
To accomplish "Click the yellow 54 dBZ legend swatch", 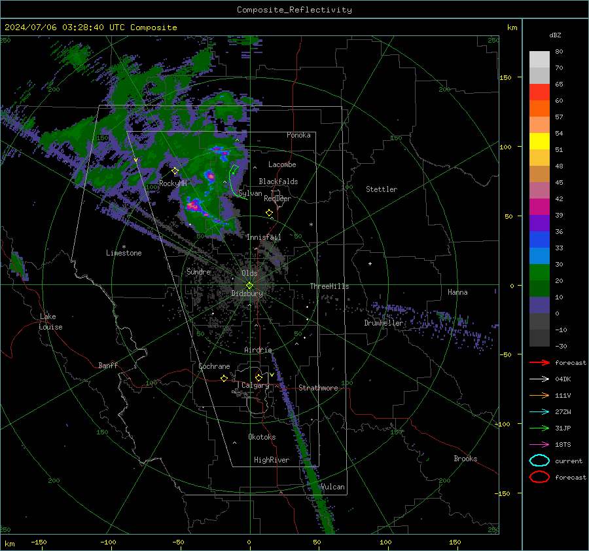I will (539, 142).
